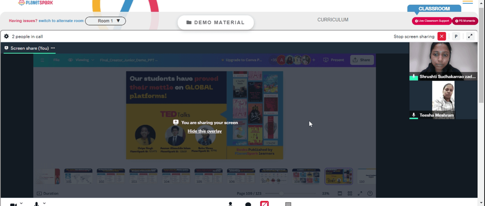The width and height of the screenshot is (485, 206).
Task: Open Canva File menu
Action: click(x=56, y=60)
